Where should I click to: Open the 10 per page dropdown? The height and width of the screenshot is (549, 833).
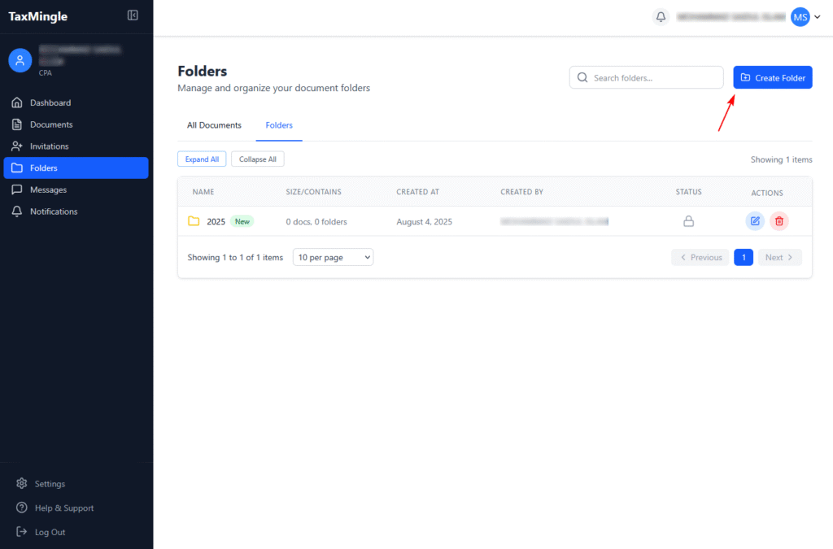[333, 257]
